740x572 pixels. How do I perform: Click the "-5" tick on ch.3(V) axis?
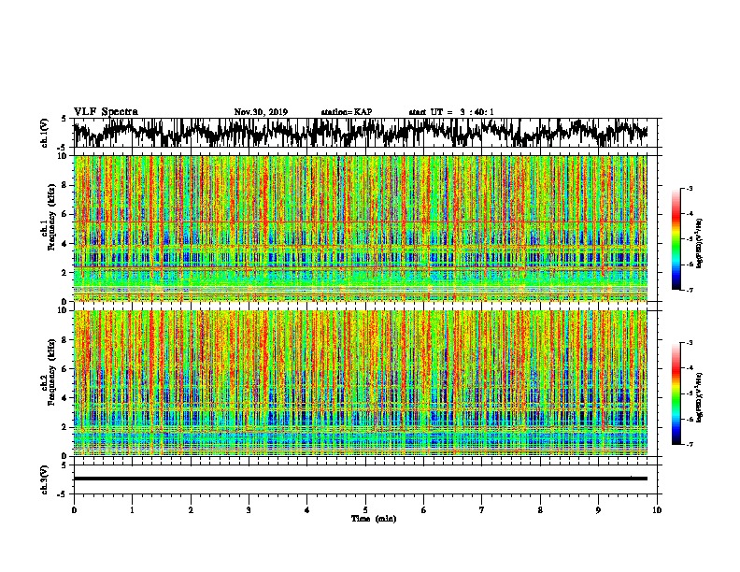tap(64, 494)
